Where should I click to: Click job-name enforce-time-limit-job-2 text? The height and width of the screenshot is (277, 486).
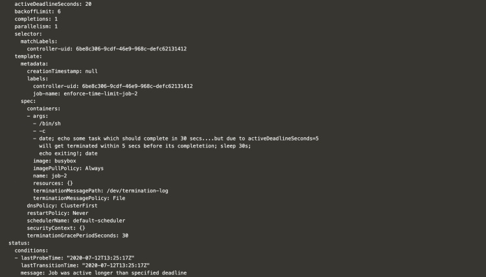tap(86, 93)
